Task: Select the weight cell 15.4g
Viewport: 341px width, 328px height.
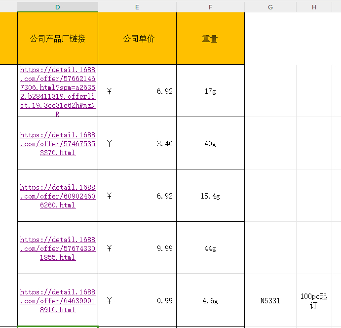Action: pyautogui.click(x=210, y=196)
